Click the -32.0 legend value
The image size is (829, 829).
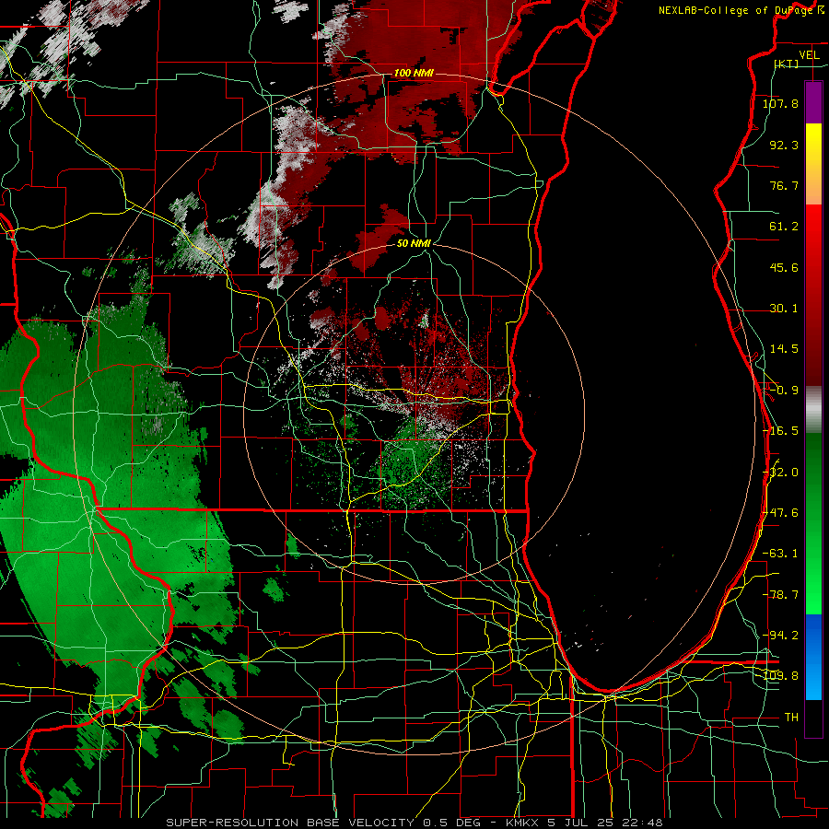point(782,473)
